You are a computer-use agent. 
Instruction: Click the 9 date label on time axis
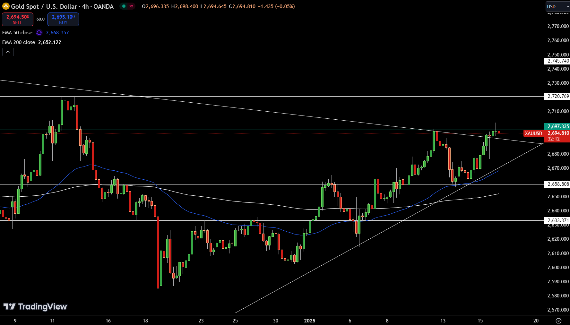(15, 321)
